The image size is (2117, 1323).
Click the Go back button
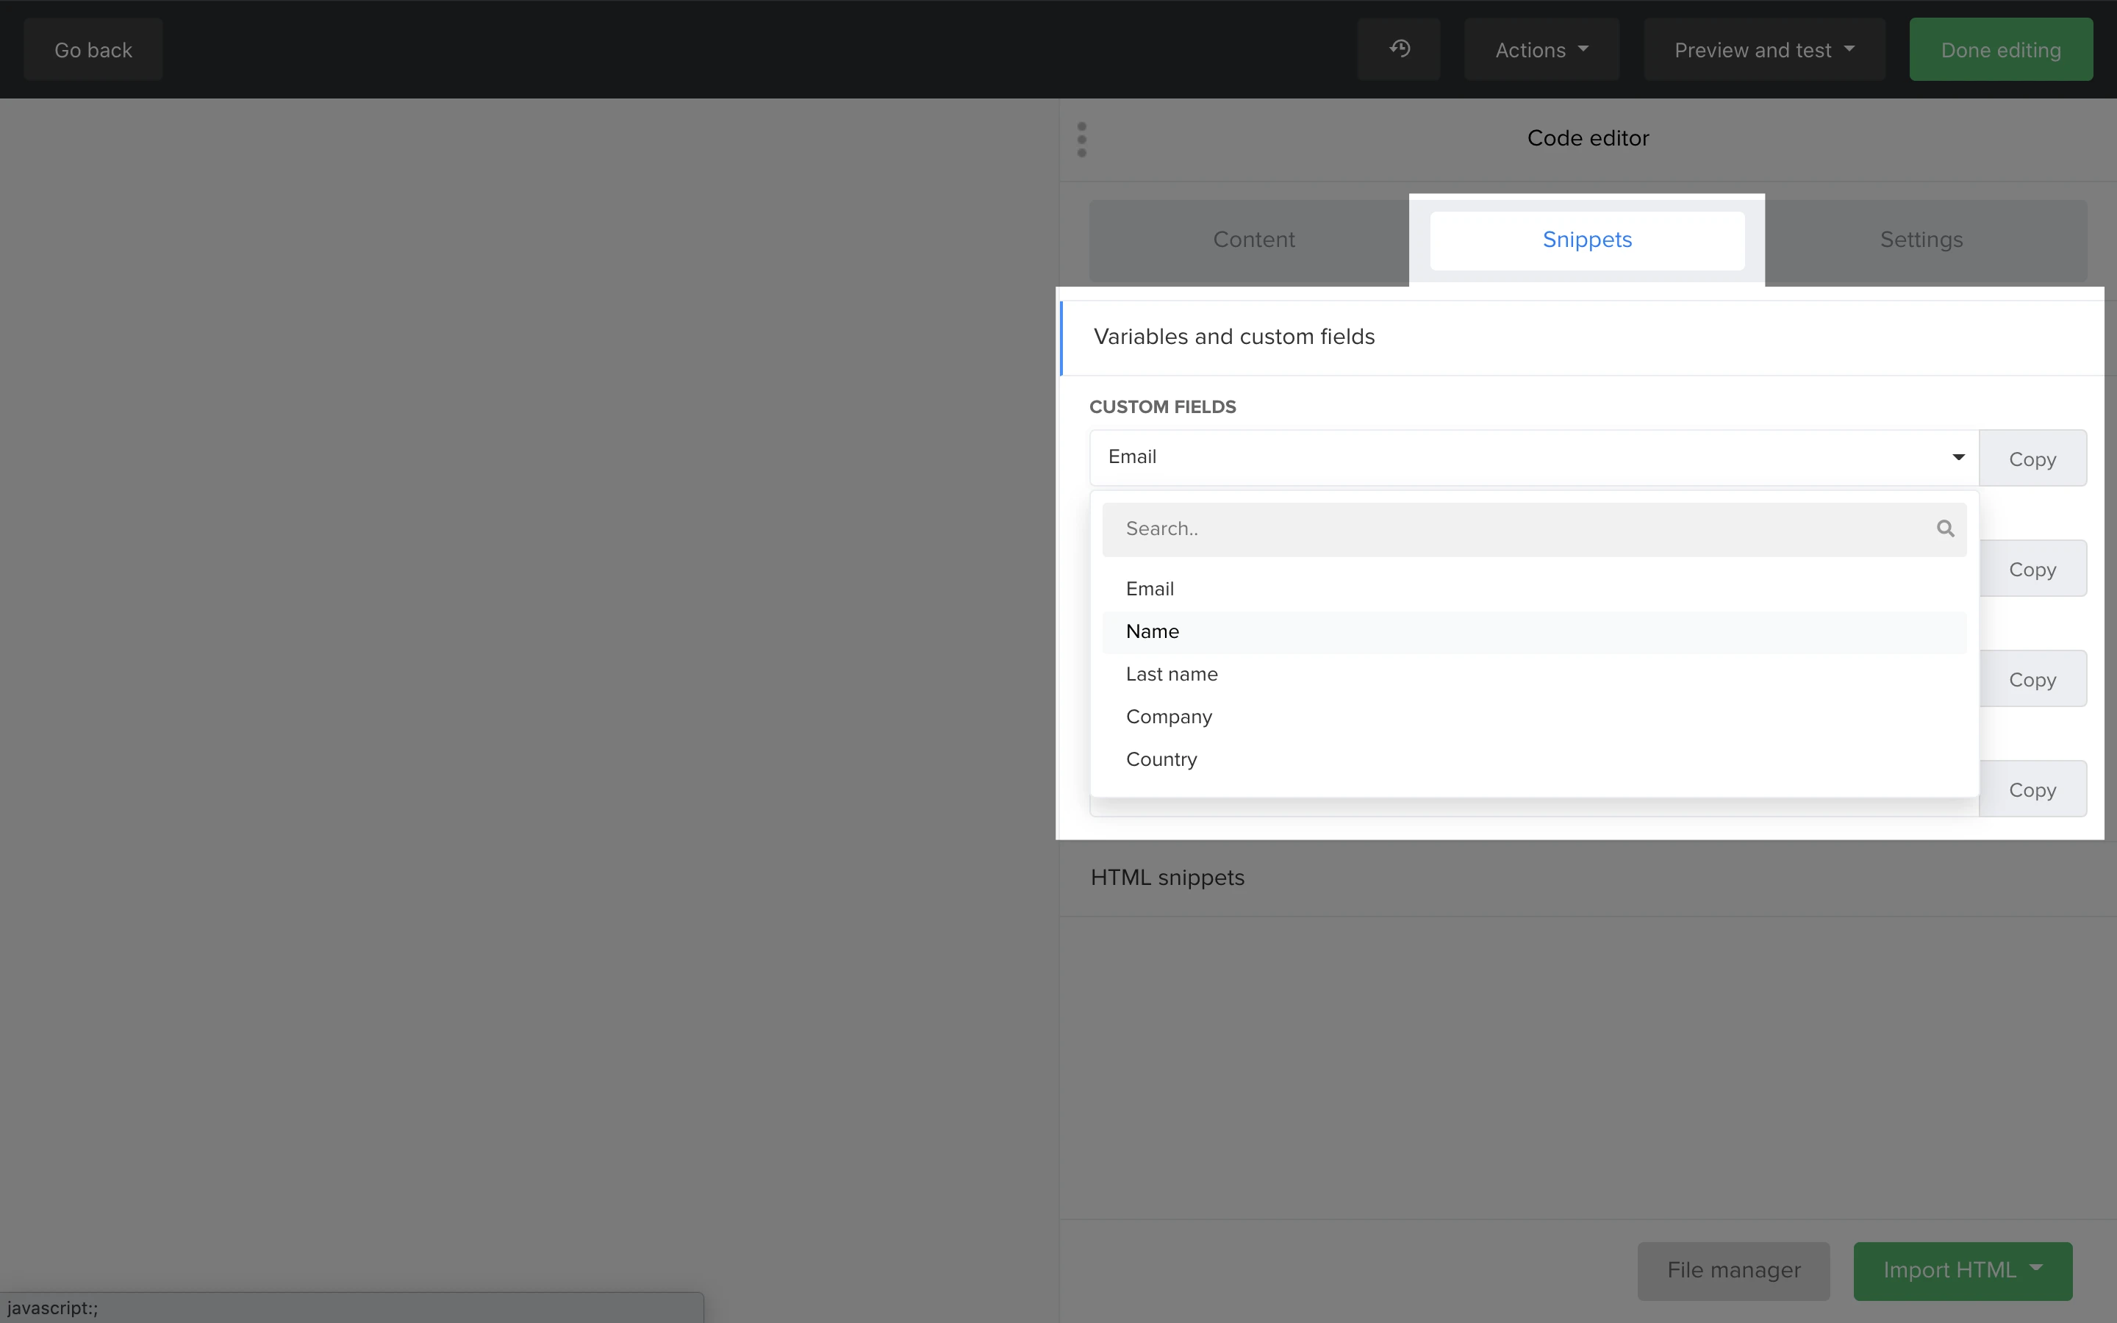pos(93,50)
